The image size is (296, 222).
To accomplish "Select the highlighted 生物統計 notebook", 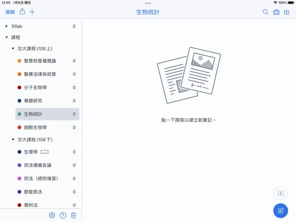I will (x=47, y=114).
